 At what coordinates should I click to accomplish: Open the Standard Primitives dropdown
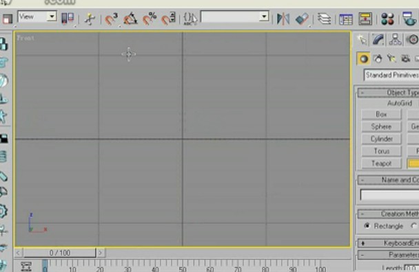click(391, 75)
